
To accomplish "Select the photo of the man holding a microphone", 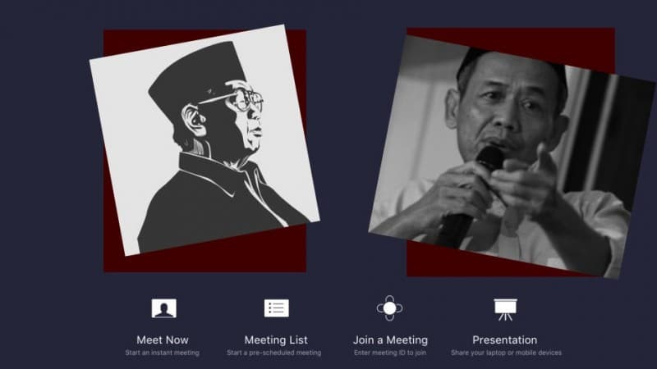I will coord(512,157).
